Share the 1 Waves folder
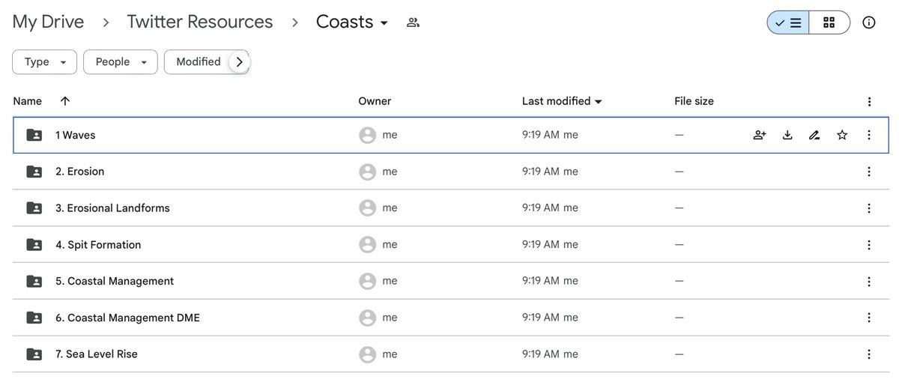 (x=760, y=135)
